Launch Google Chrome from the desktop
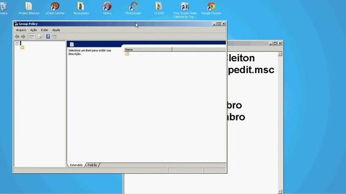 211,8
